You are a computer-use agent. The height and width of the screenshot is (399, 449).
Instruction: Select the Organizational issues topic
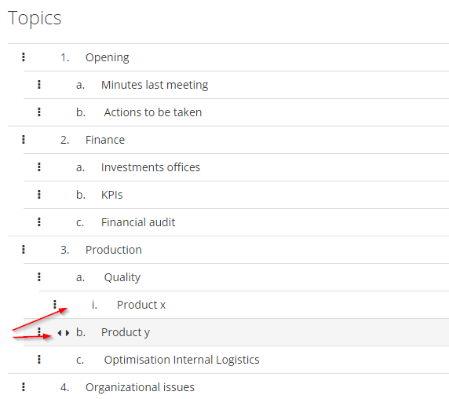140,387
